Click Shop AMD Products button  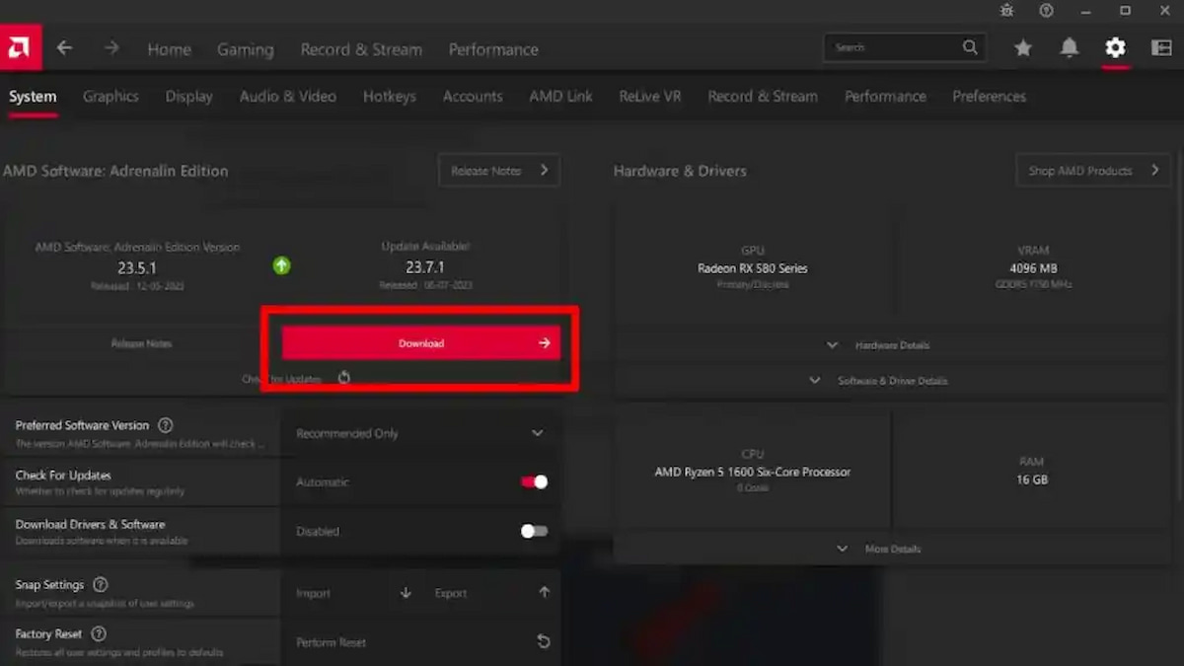click(1093, 170)
